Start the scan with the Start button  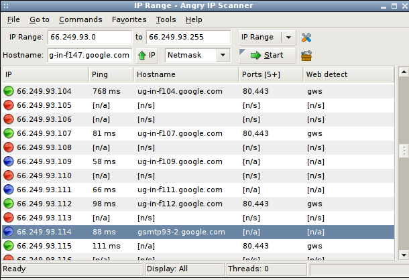tap(267, 56)
